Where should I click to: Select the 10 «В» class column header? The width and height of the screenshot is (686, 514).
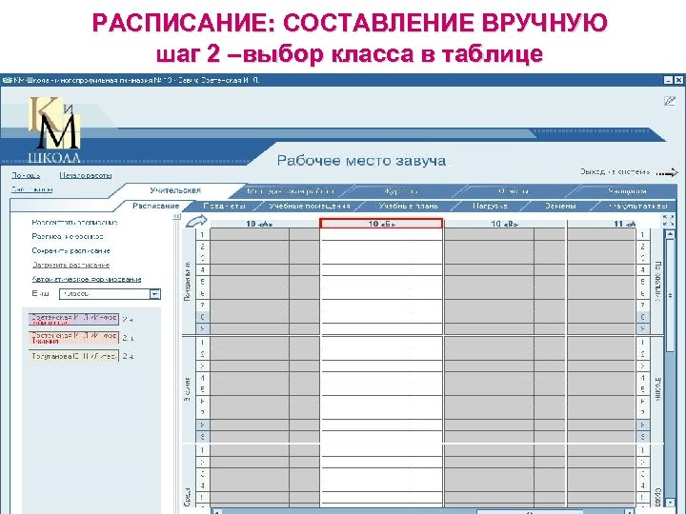[x=504, y=224]
